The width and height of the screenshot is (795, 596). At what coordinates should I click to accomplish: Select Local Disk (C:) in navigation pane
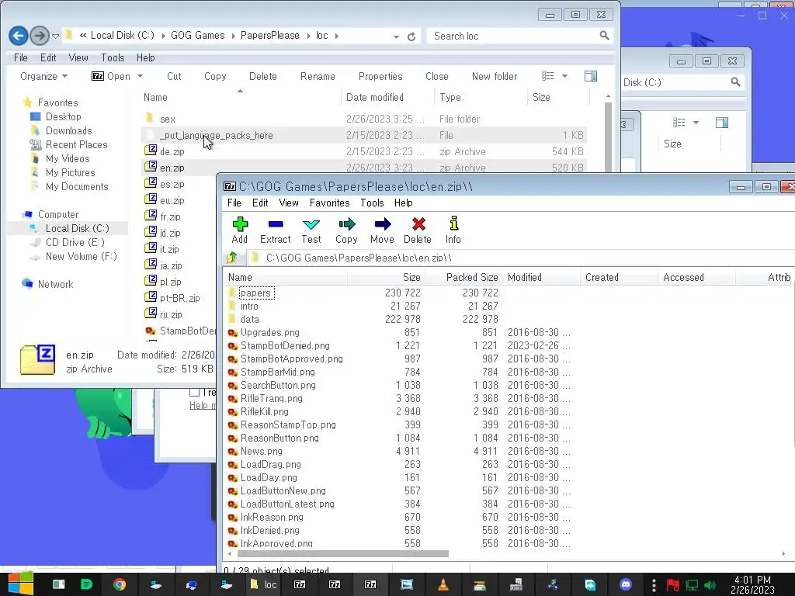click(77, 229)
